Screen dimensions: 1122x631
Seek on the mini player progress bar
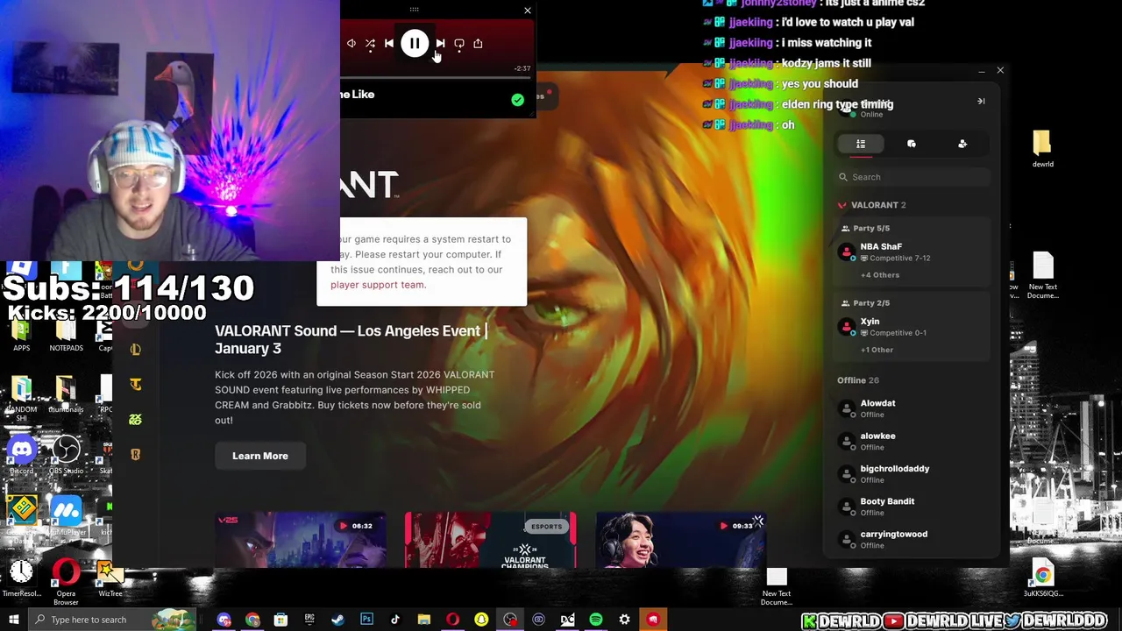coord(434,77)
